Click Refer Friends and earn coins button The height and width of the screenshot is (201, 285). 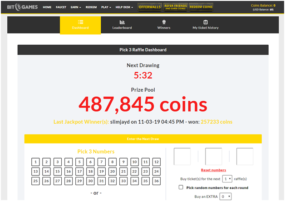pos(175,7)
